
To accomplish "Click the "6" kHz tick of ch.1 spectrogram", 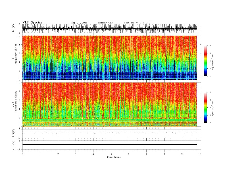I will (x=20, y=53).
